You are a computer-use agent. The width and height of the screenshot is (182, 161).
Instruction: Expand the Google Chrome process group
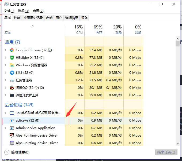[x=5, y=50]
